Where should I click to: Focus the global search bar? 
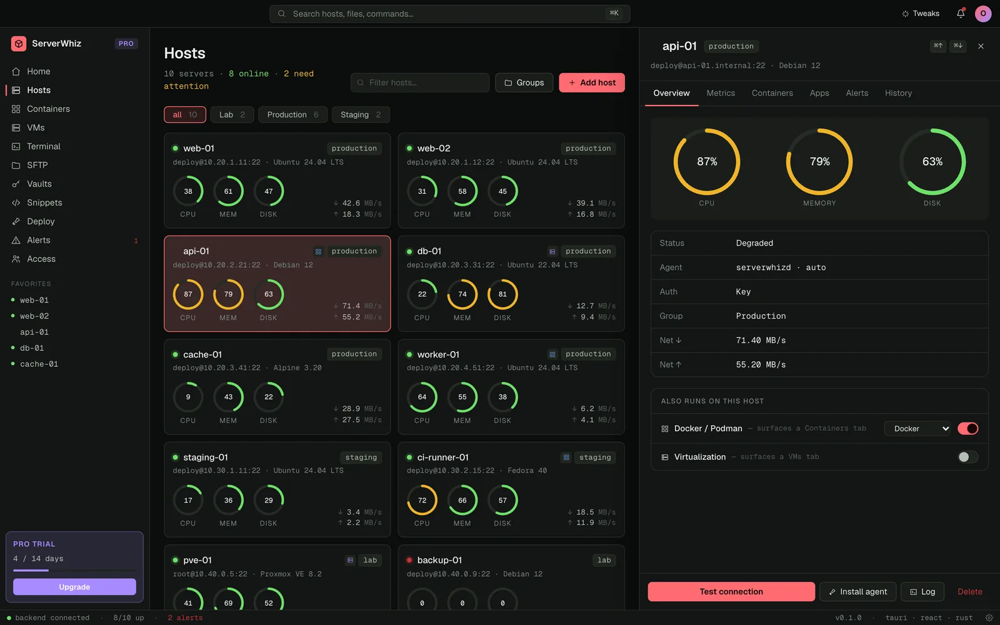click(x=450, y=14)
